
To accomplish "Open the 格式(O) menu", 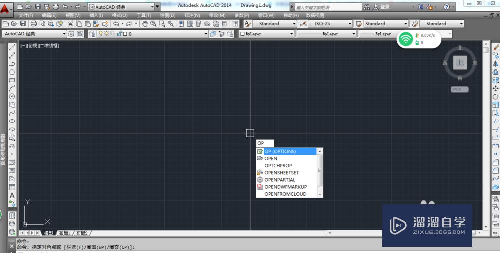I will [120, 15].
